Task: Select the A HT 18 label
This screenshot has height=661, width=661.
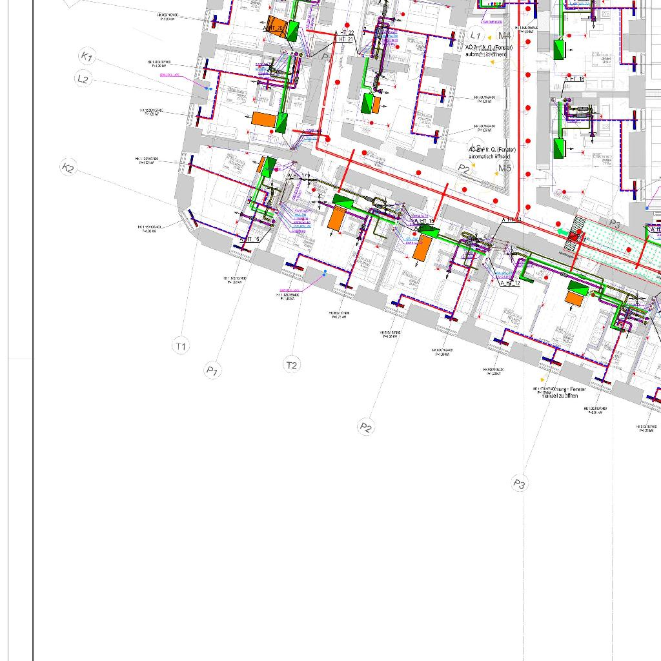Action: [575, 79]
